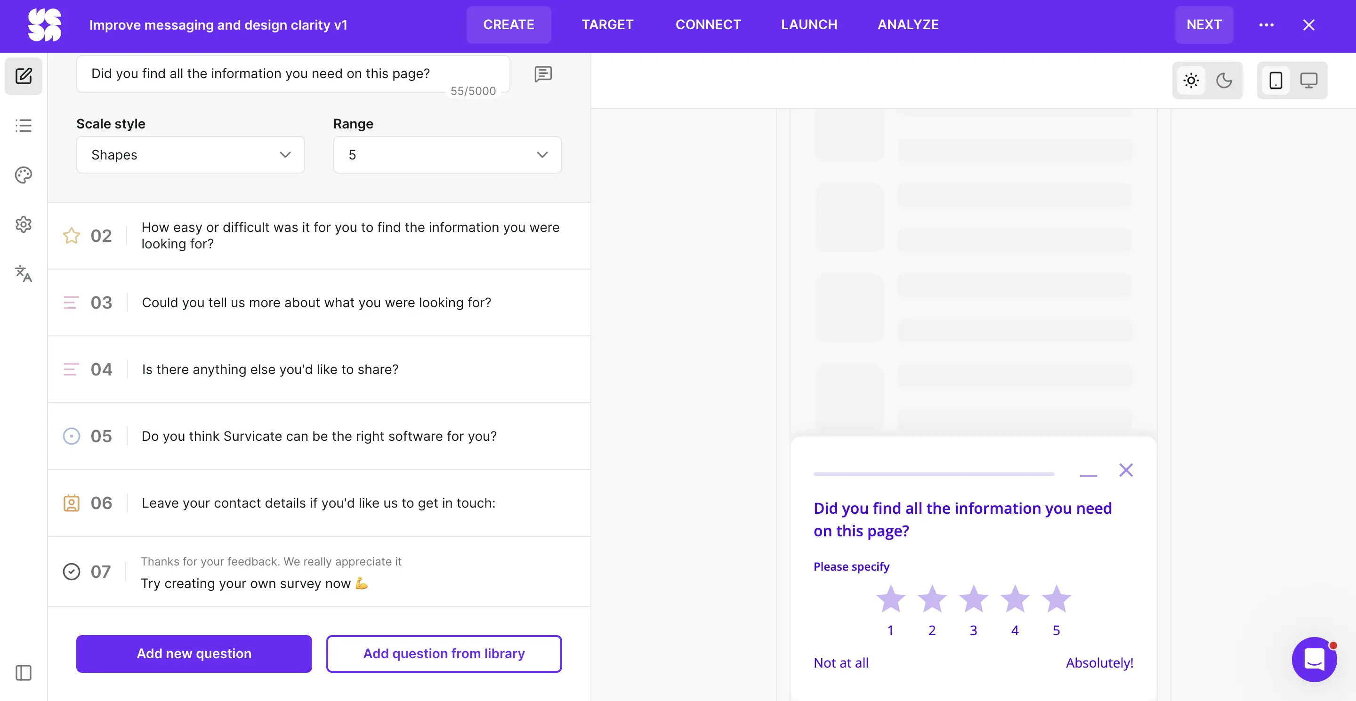Switch preview to desktop view

(x=1309, y=80)
